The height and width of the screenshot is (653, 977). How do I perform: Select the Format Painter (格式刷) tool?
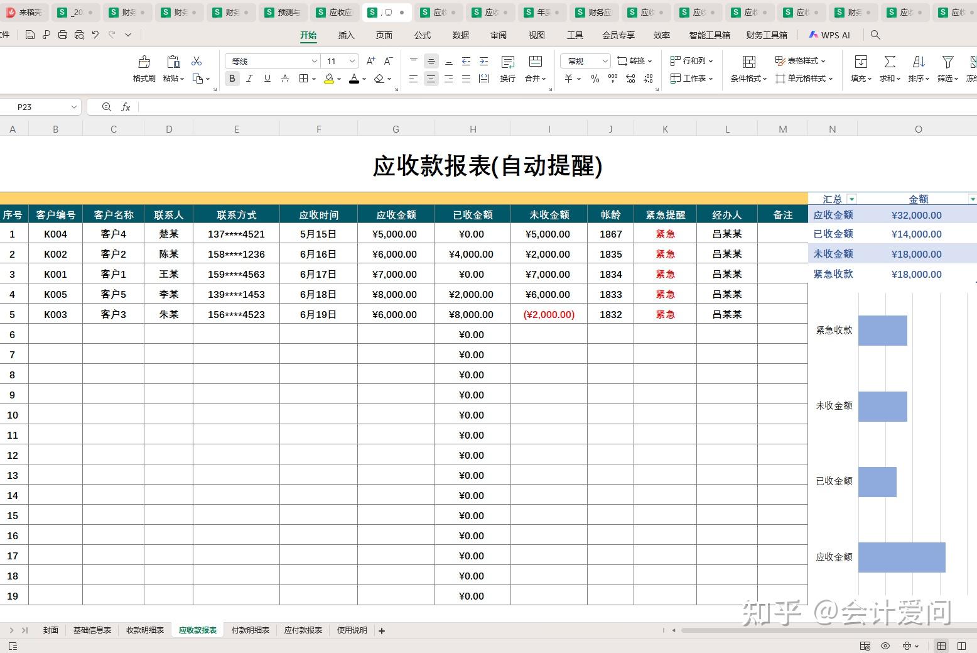(x=144, y=69)
